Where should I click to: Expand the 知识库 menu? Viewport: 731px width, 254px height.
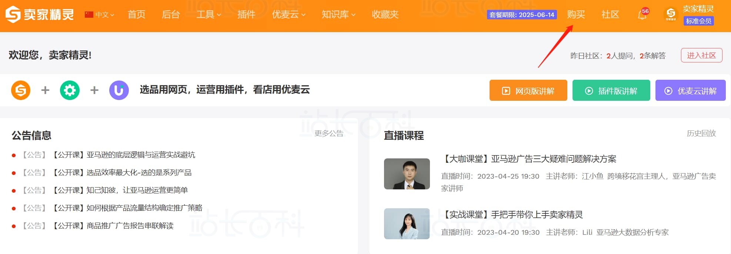339,14
